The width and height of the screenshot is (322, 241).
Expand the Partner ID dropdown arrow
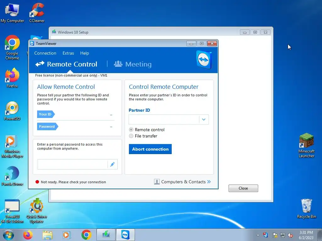coord(204,120)
